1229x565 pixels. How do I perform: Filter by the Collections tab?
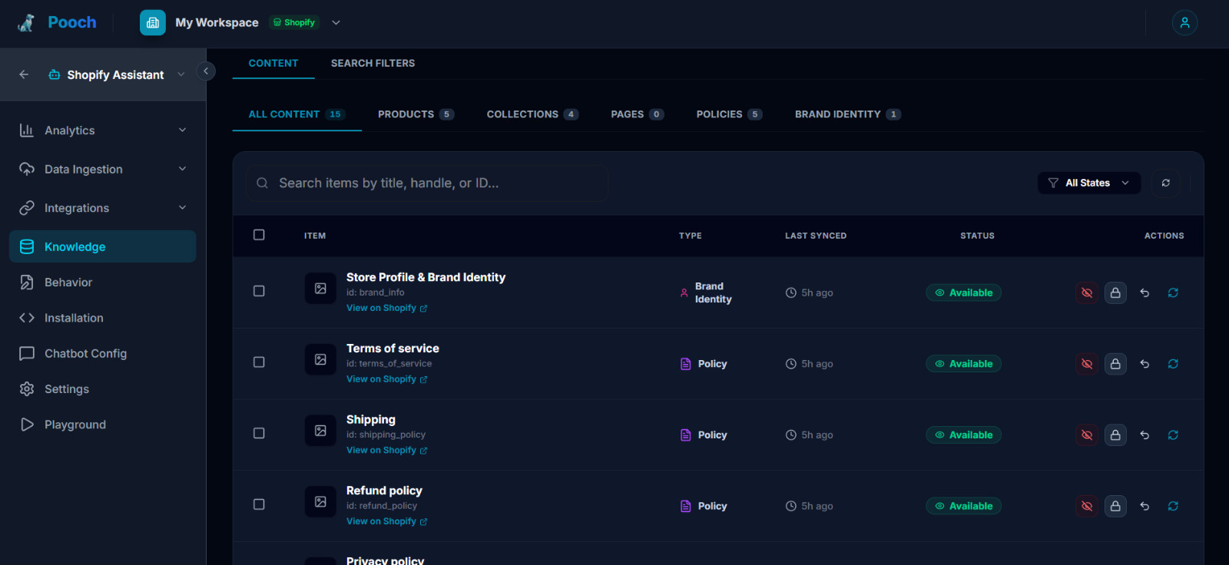[x=532, y=114]
